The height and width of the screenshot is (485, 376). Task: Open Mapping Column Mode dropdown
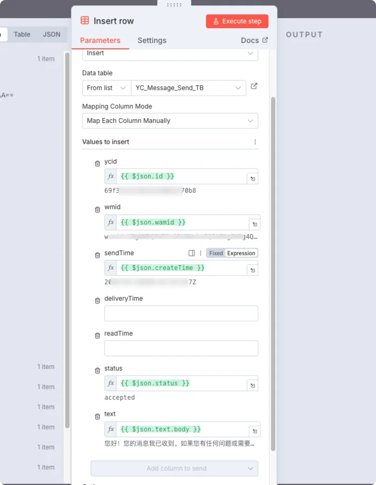170,121
